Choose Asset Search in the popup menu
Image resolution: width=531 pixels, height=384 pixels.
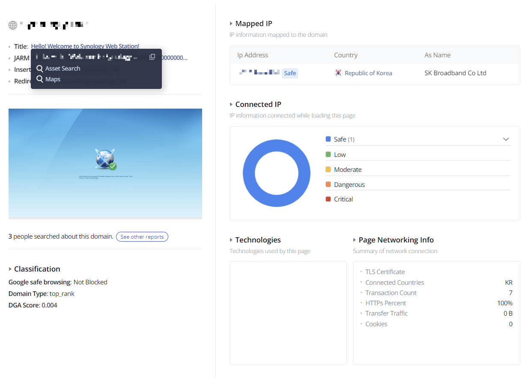click(63, 68)
